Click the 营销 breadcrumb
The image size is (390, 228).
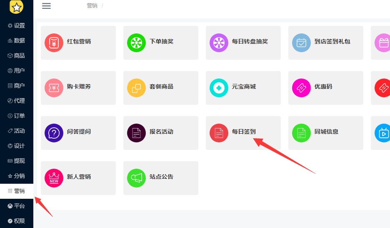click(x=92, y=5)
